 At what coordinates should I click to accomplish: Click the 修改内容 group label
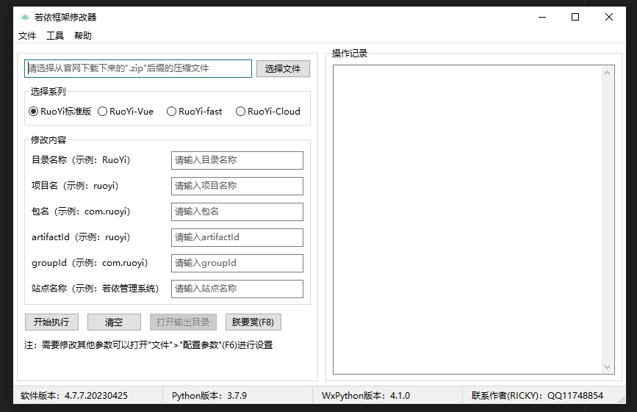tap(48, 140)
